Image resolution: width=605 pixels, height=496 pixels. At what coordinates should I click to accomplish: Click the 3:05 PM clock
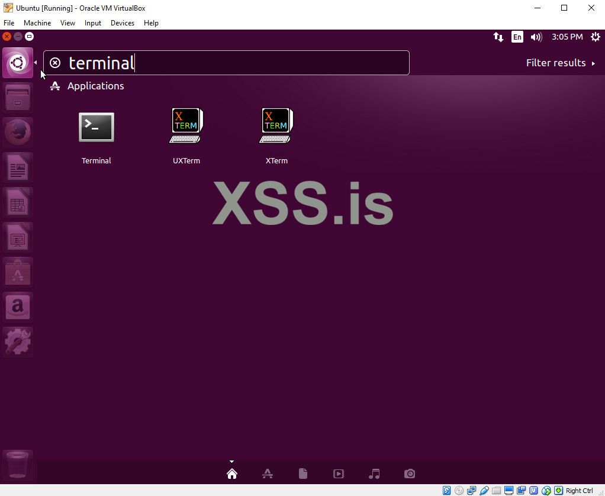[x=567, y=37]
